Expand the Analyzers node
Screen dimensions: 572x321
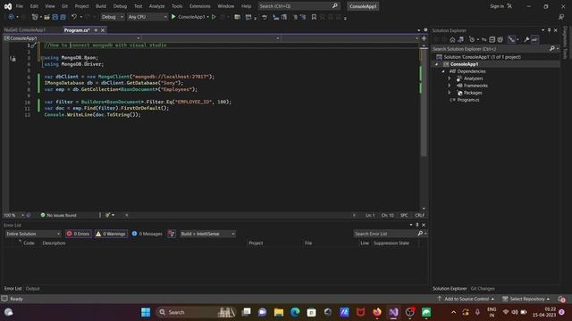point(450,78)
